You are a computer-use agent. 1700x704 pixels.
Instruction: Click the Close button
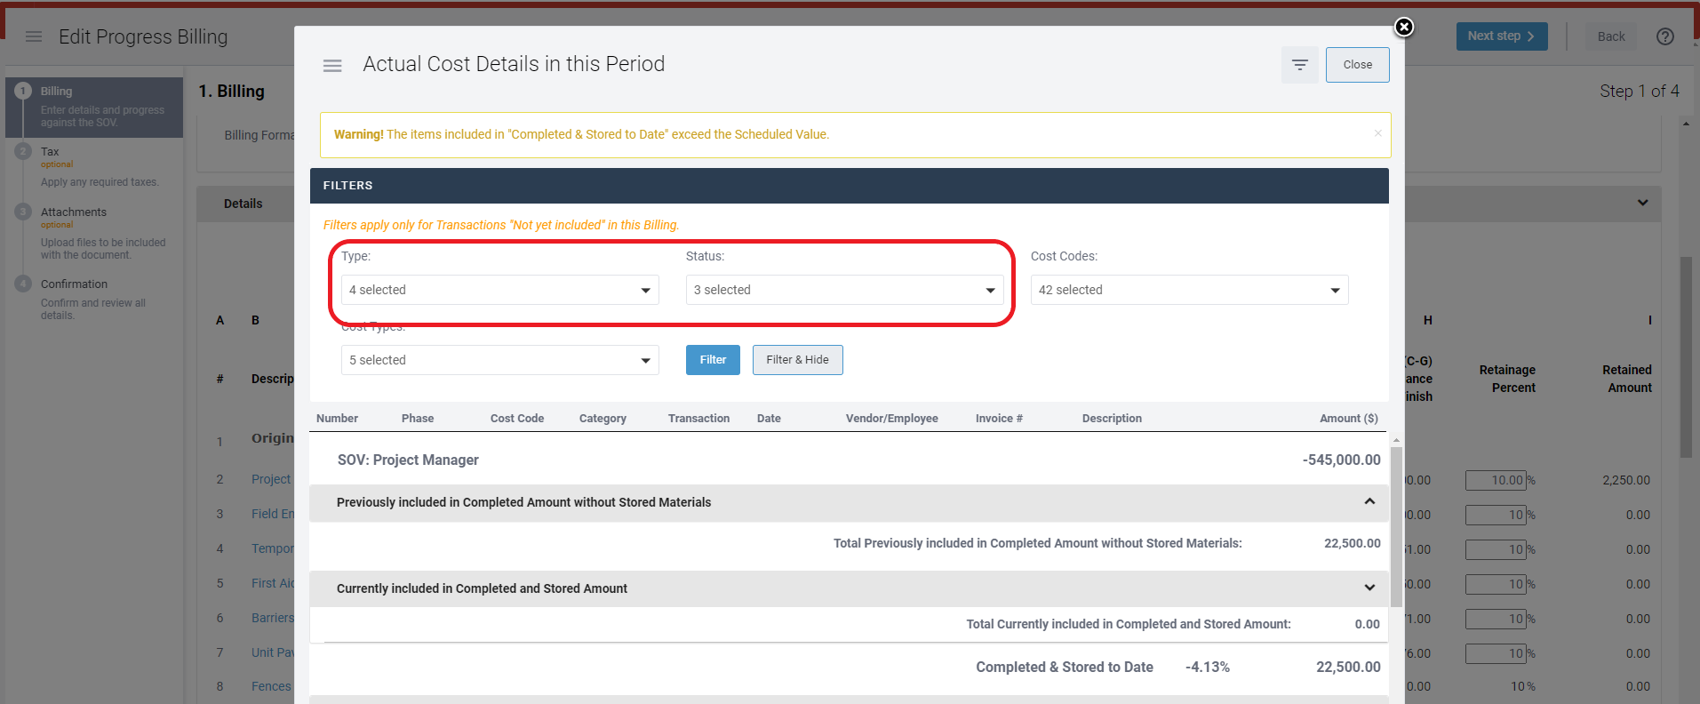1357,65
